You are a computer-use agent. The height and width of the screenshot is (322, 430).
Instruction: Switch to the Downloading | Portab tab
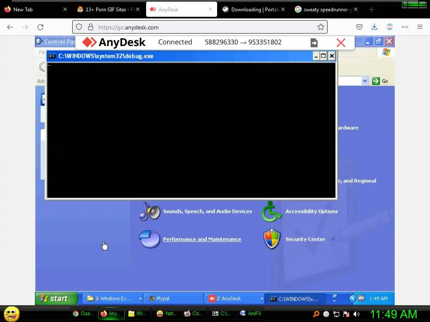tap(254, 10)
